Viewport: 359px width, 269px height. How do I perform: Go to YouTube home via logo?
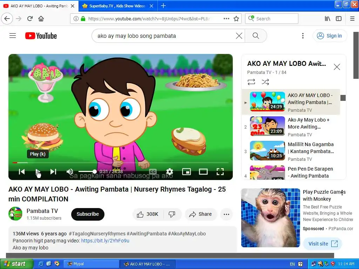(41, 36)
